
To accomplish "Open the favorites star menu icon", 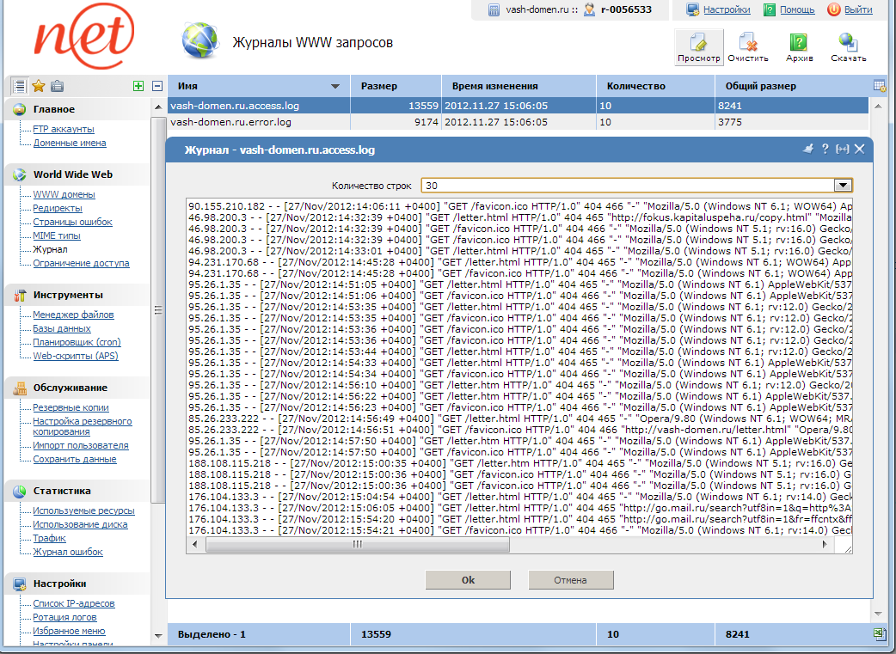I will pos(39,86).
